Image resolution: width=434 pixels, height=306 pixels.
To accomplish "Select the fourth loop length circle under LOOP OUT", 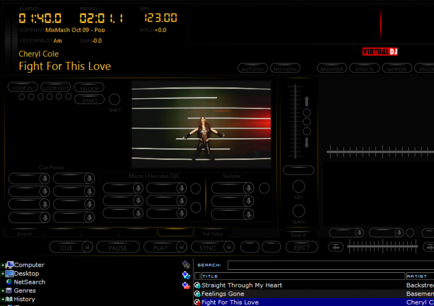I will point(49,97).
